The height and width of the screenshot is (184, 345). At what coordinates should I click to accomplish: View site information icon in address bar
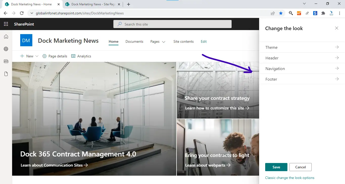32,13
